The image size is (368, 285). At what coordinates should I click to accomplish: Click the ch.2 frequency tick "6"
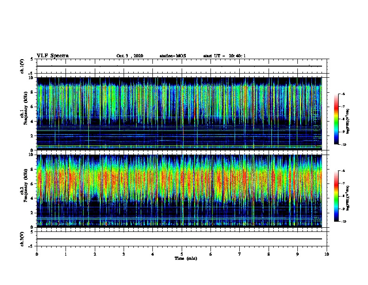click(33, 184)
